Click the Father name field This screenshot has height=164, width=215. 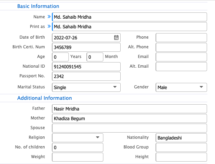tap(129, 109)
